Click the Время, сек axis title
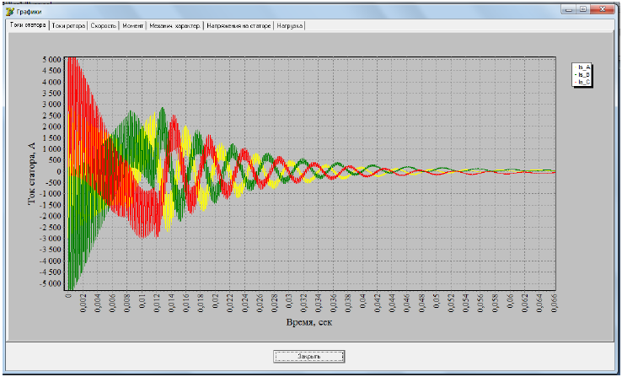 [x=311, y=324]
